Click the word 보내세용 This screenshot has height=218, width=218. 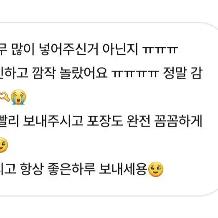(x=123, y=169)
